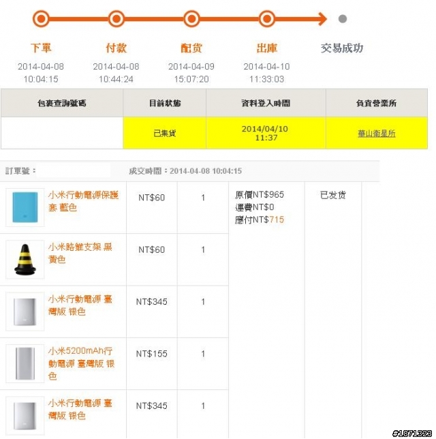Open the 華山衛星所 office link

tap(377, 134)
